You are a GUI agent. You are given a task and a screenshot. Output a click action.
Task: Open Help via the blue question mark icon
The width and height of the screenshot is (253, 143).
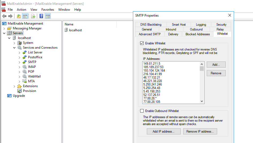point(41,16)
